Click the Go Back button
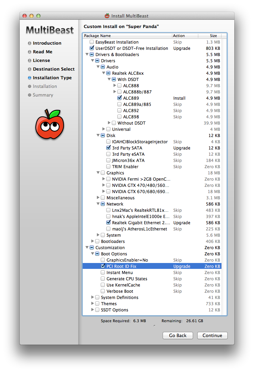This screenshot has height=372, width=254. tap(178, 335)
